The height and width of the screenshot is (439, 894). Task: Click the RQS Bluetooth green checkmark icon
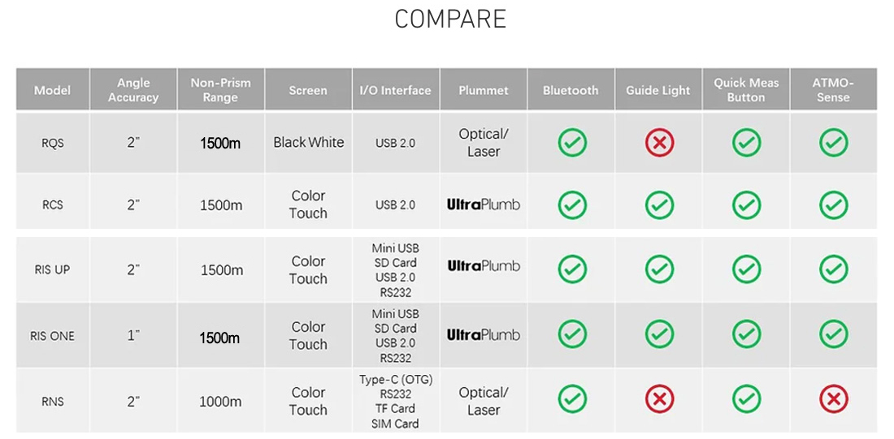click(572, 143)
